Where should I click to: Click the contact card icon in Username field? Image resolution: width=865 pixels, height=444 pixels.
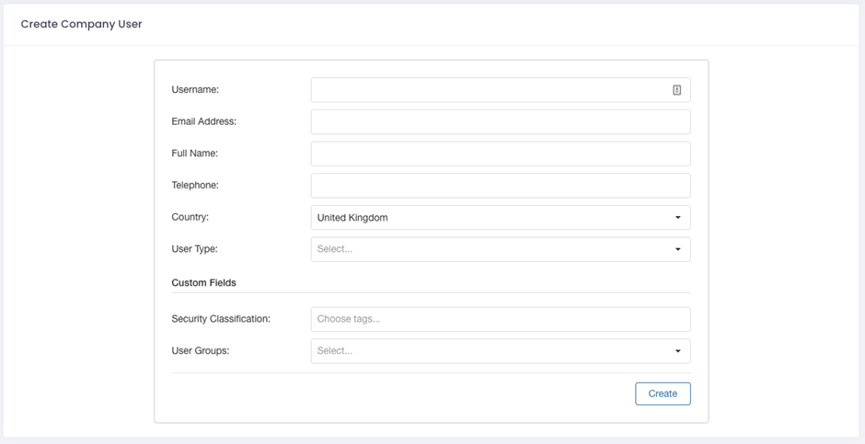(x=677, y=90)
